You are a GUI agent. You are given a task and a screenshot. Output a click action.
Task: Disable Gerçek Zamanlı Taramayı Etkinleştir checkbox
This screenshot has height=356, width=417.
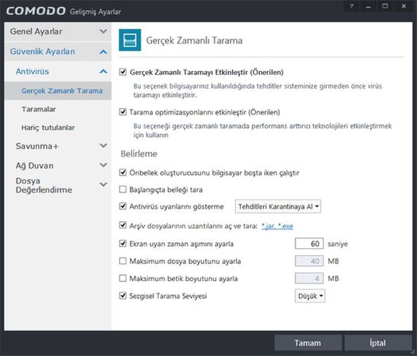(x=123, y=71)
